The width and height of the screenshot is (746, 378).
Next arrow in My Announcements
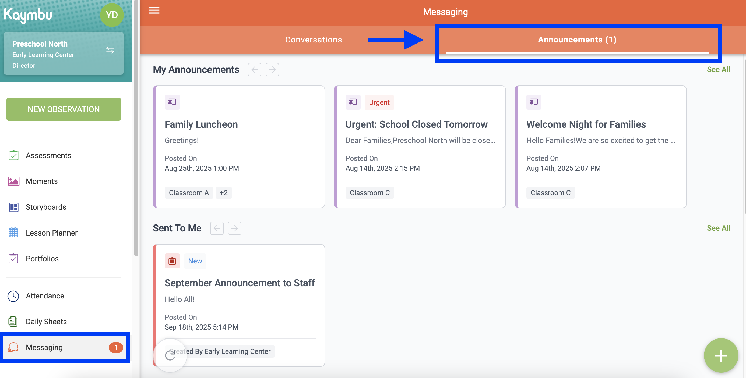(272, 70)
